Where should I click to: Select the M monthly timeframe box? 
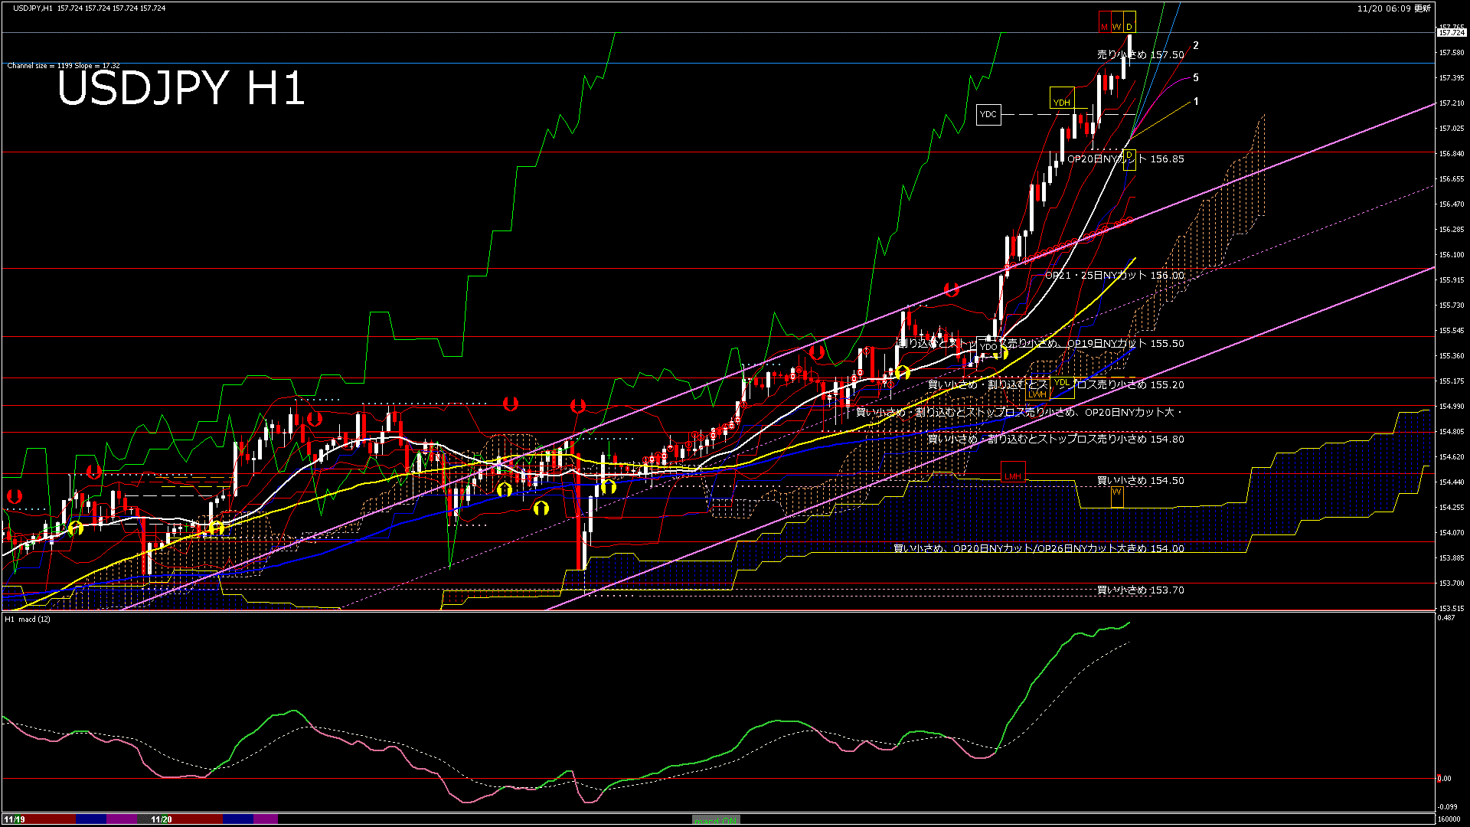tap(1104, 26)
